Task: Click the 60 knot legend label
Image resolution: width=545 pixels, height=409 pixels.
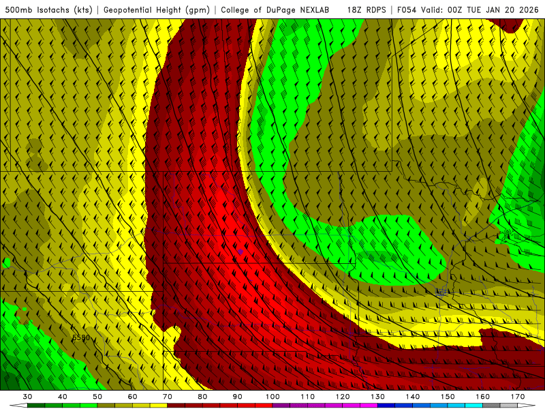Action: 132,397
